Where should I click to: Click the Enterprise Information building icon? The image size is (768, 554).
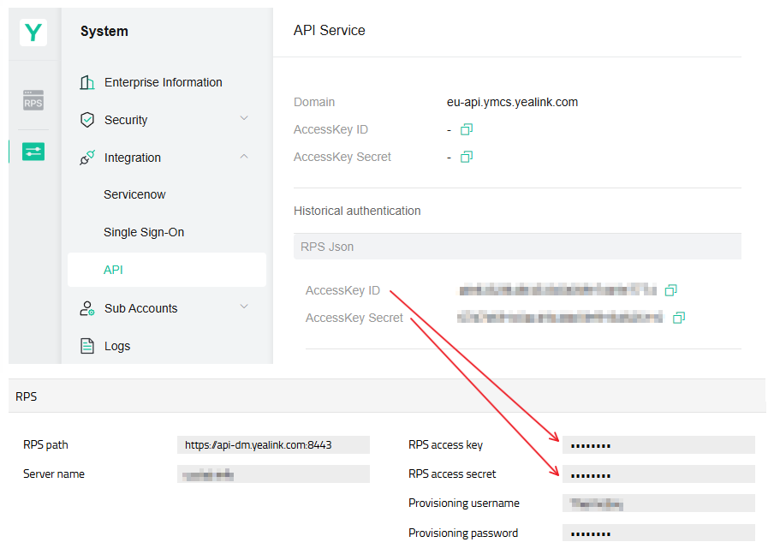(x=87, y=82)
